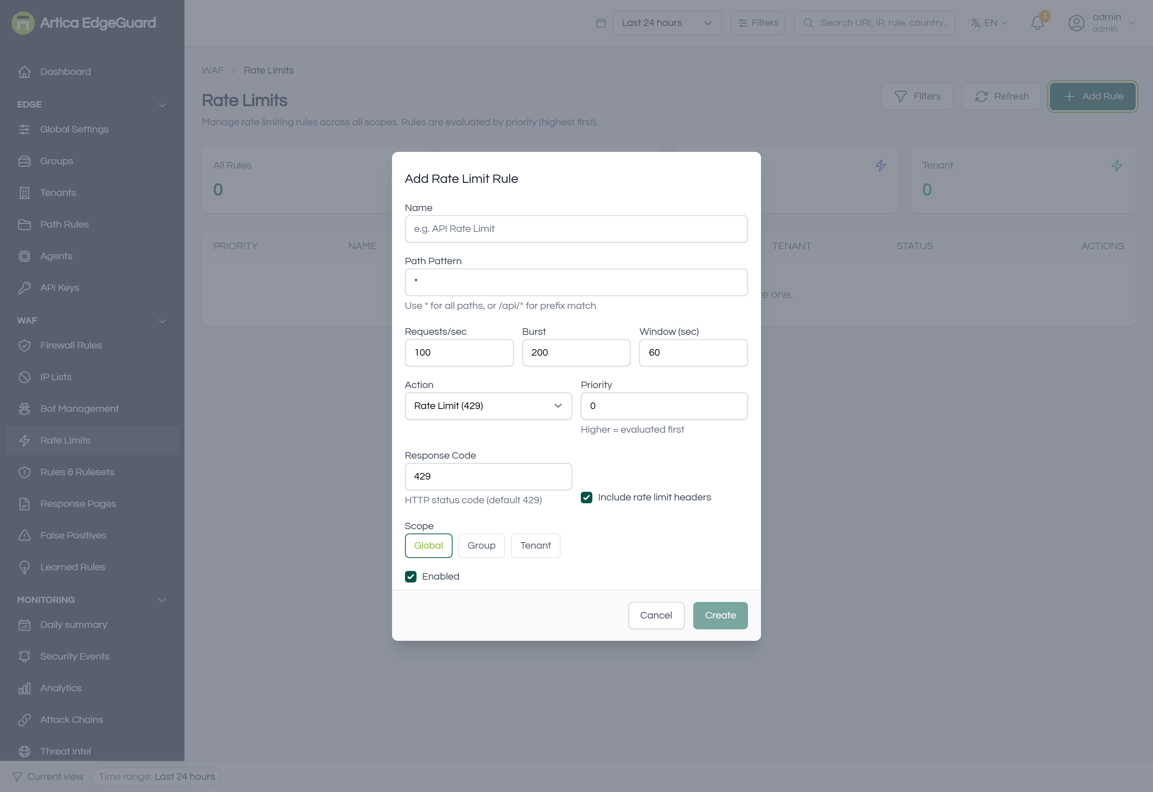Open the Last 24 hours time dropdown
This screenshot has height=792, width=1153.
pos(667,23)
